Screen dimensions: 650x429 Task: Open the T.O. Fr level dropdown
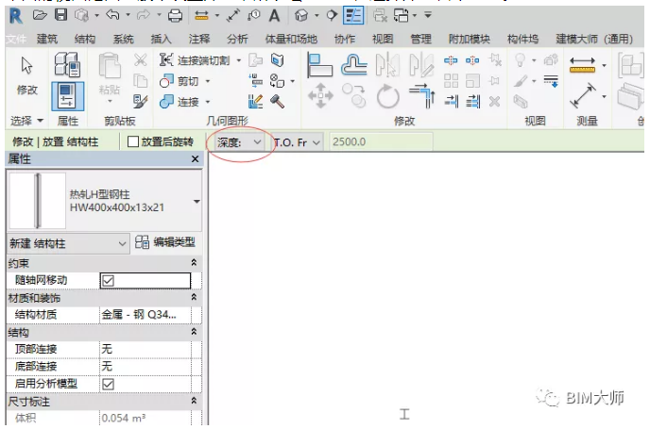click(297, 142)
